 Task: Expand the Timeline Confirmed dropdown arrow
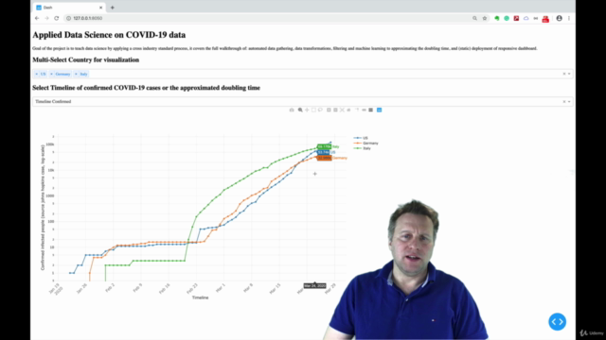[x=569, y=101]
